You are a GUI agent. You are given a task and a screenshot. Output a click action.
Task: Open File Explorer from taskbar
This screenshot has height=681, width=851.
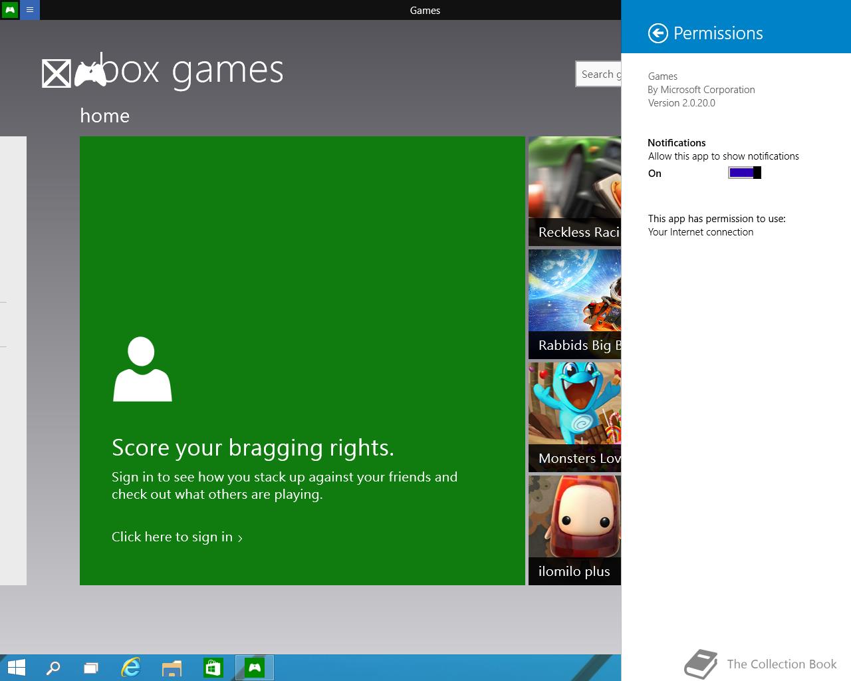172,667
